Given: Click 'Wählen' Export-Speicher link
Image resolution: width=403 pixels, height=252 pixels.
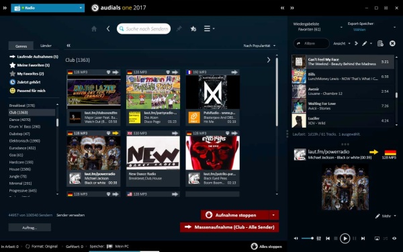Looking at the screenshot, I should tap(359, 30).
